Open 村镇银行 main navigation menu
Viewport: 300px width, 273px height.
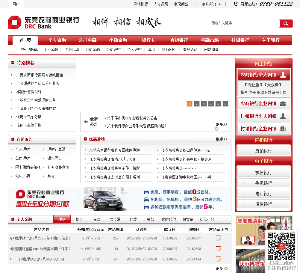(x=240, y=40)
